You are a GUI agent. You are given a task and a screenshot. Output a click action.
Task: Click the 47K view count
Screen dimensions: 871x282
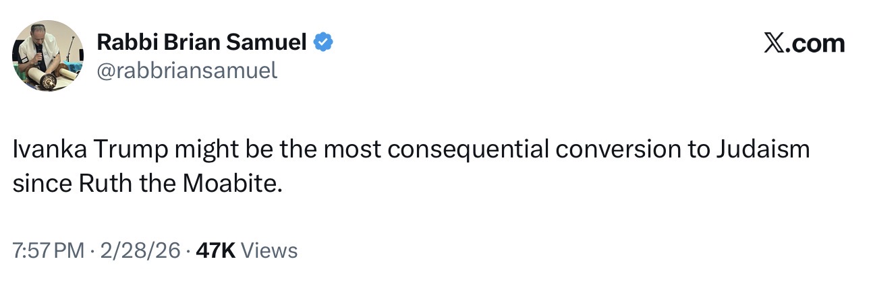[x=215, y=251]
